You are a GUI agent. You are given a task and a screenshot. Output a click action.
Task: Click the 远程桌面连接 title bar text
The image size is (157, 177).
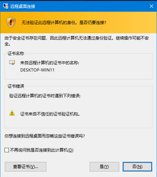[x=23, y=7]
